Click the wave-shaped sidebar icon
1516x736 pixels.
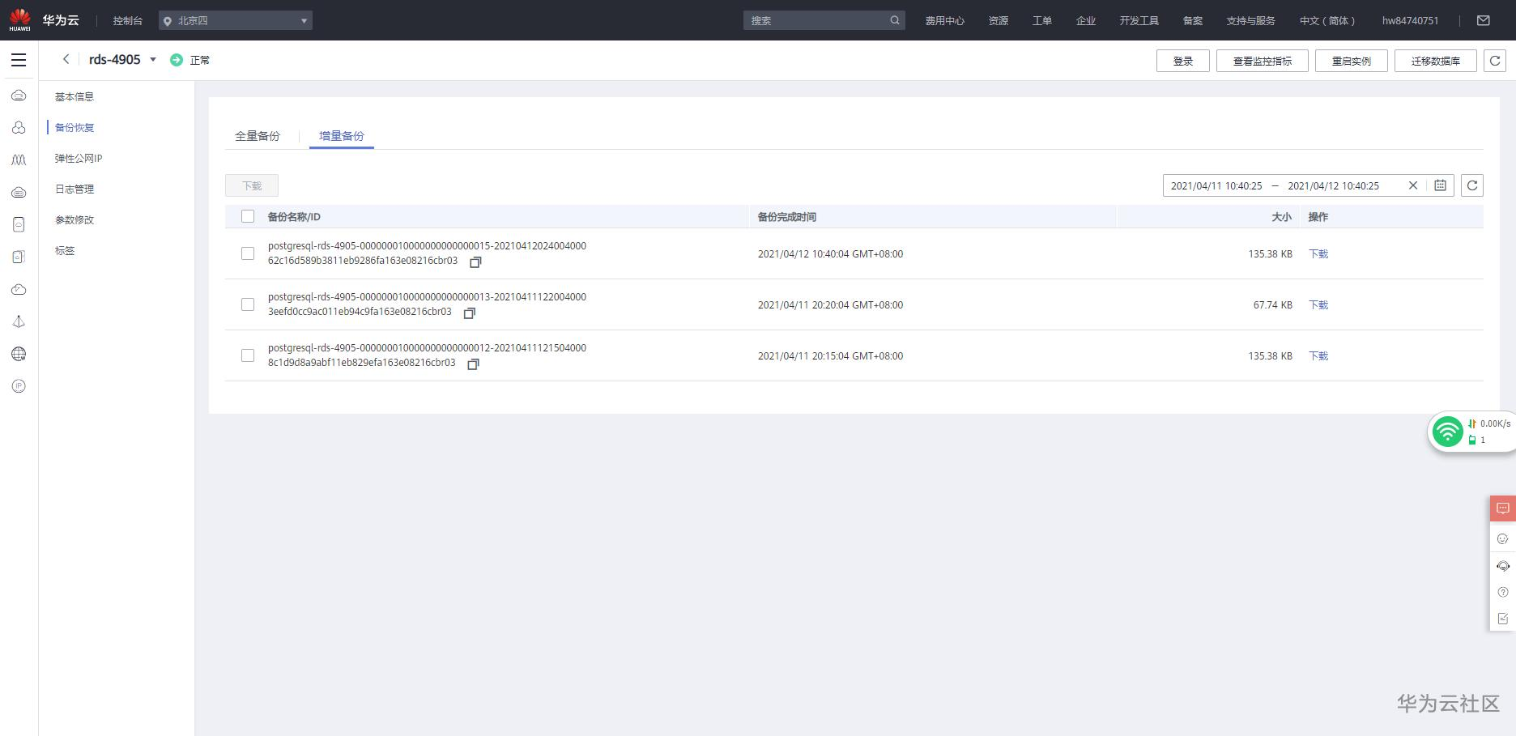(x=19, y=160)
